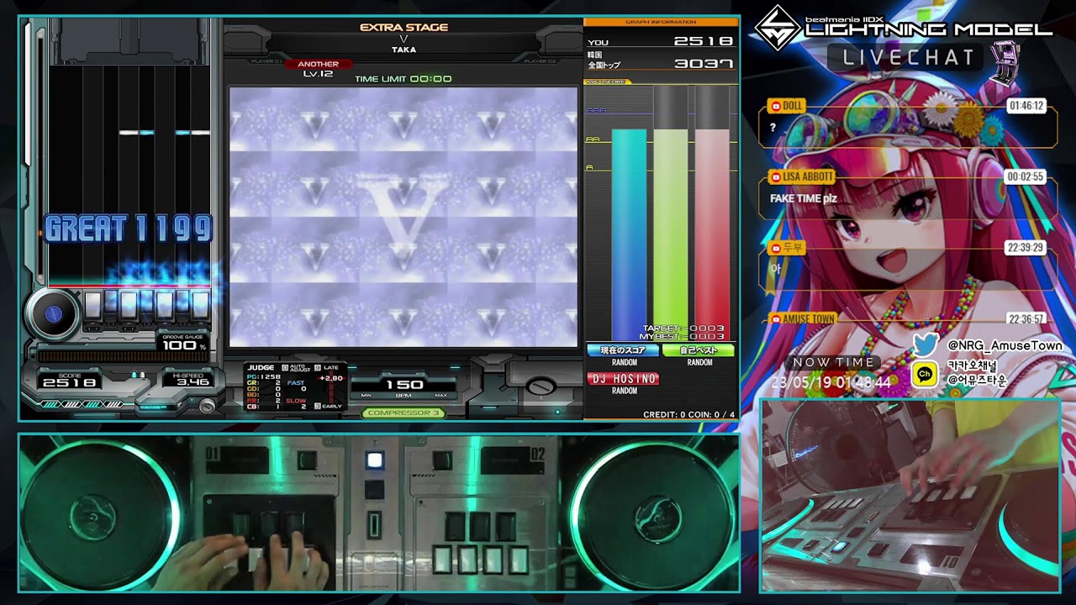Click the HI-SPEED 3.46 value
1076x605 pixels.
193,382
